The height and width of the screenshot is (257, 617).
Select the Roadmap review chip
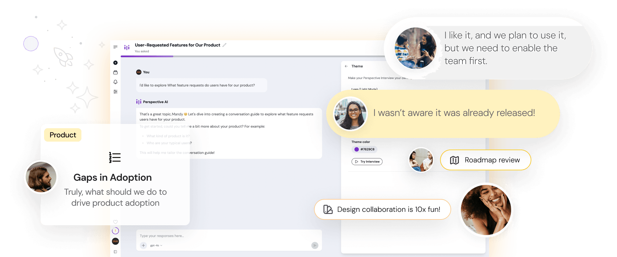coord(485,160)
